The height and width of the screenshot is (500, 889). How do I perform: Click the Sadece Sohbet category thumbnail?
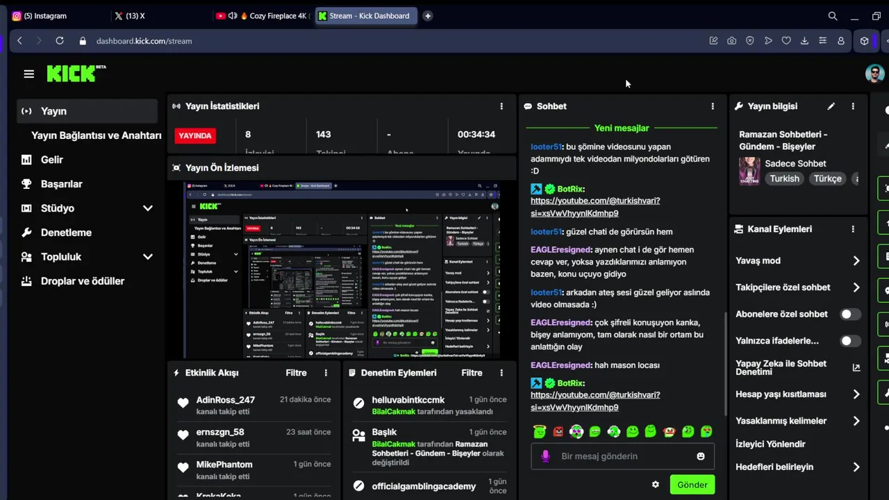pos(749,172)
